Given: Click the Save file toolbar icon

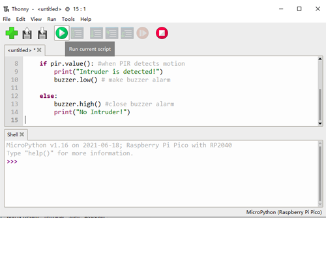Looking at the screenshot, I should click(x=42, y=33).
